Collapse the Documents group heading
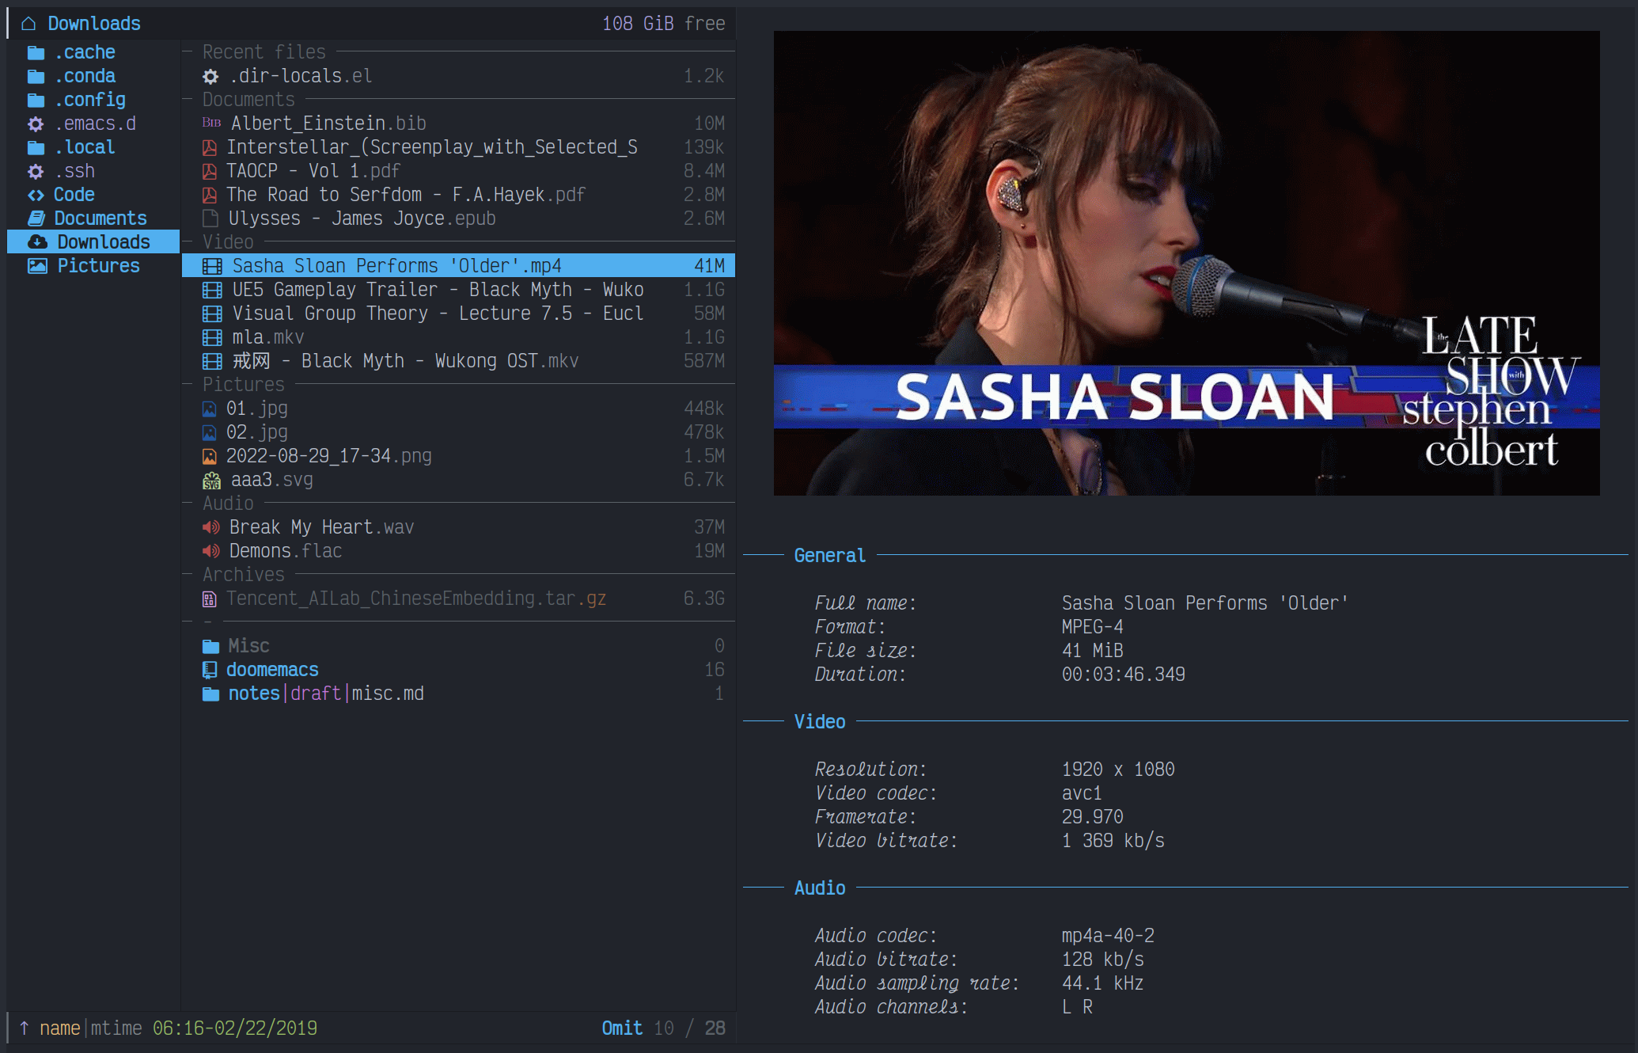The height and width of the screenshot is (1053, 1638). click(248, 100)
